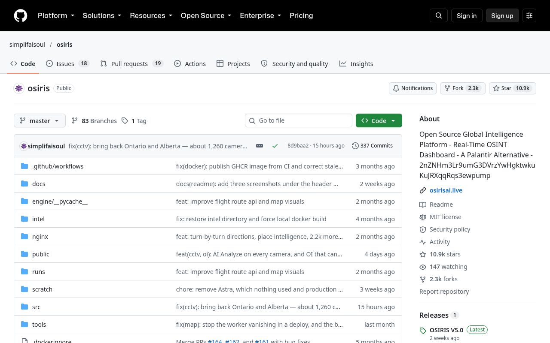Screen dimensions: 550x343
Task: Expand the Open Source menu
Action: pos(206,15)
